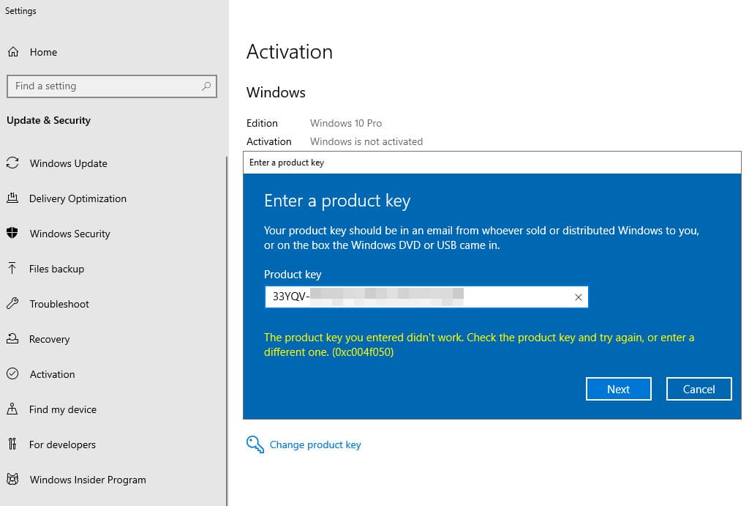Open Windows Insider Program settings

click(x=88, y=480)
